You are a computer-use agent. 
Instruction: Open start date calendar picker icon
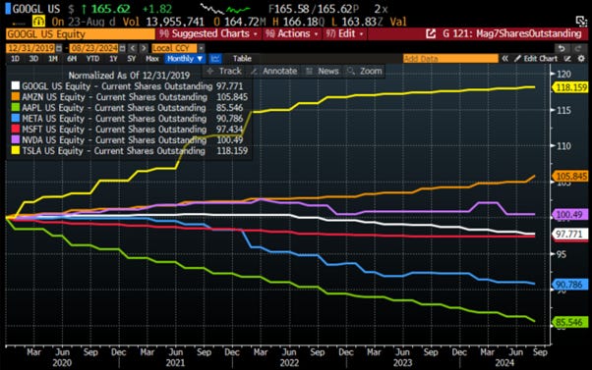tap(59, 48)
